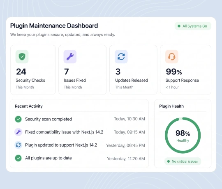222x189 pixels.
Task: Click the number 24 in Security Checks
Action: tap(21, 71)
